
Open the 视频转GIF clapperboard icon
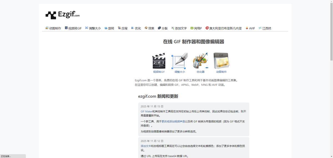159,61
